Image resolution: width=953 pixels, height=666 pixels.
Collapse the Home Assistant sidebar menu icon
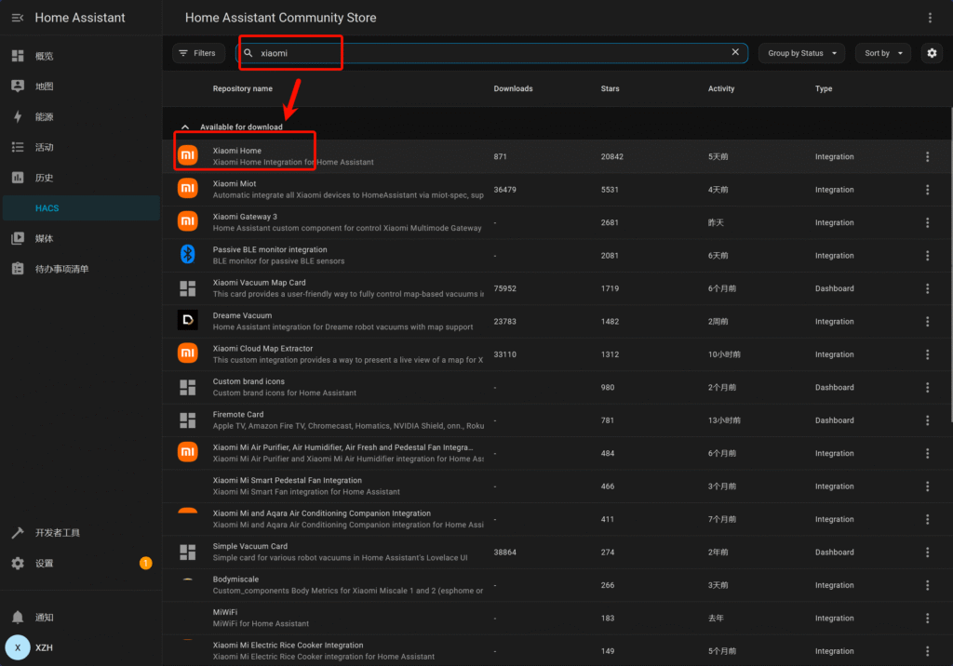pyautogui.click(x=17, y=18)
